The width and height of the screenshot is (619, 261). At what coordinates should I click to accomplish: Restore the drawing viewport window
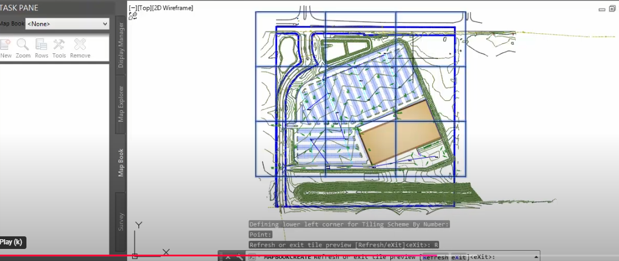point(612,9)
